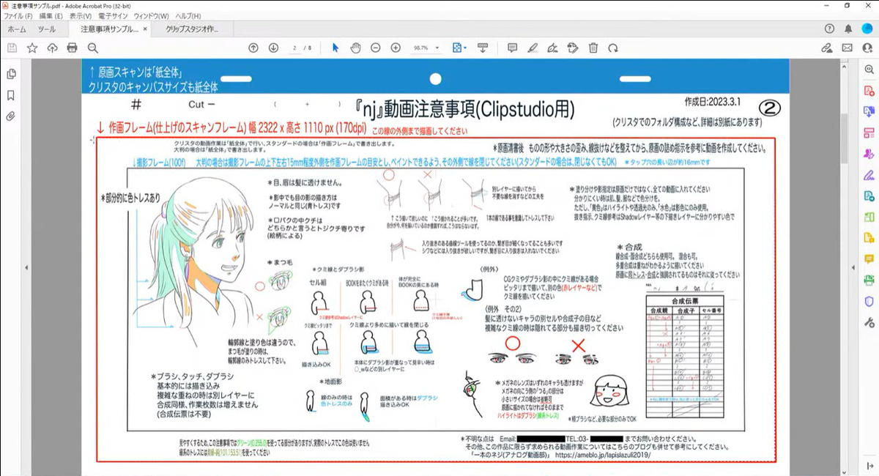Switch to the ツール tab
The height and width of the screenshot is (476, 879).
[x=47, y=29]
